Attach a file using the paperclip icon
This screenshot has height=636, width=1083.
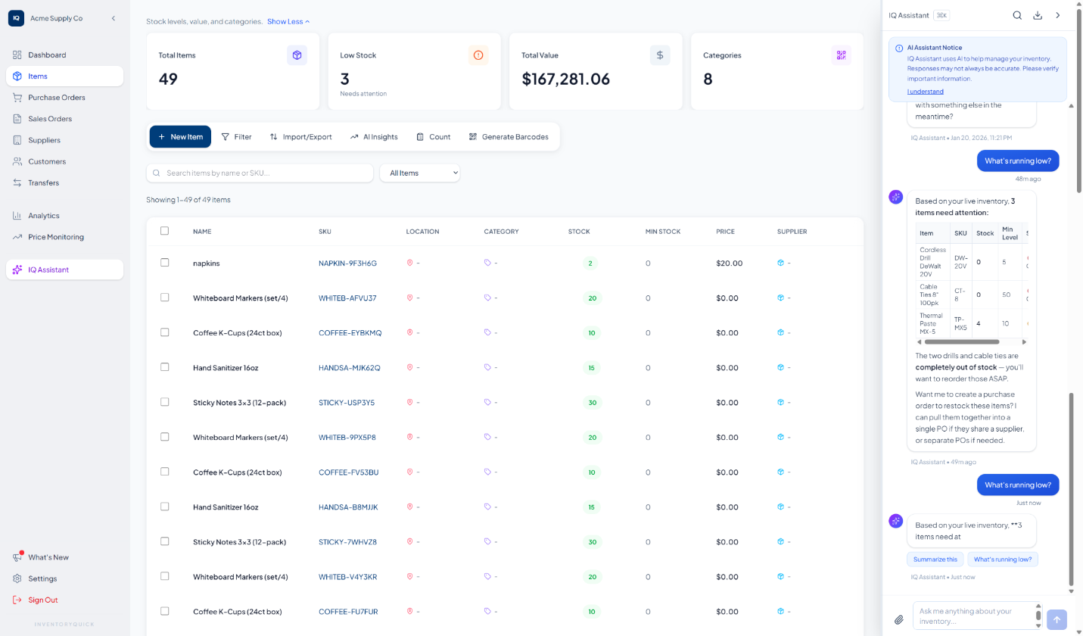(x=898, y=619)
